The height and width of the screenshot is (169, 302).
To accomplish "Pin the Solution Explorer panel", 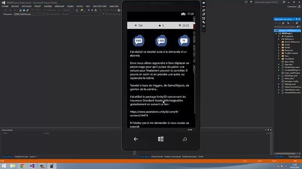I will (x=297, y=19).
